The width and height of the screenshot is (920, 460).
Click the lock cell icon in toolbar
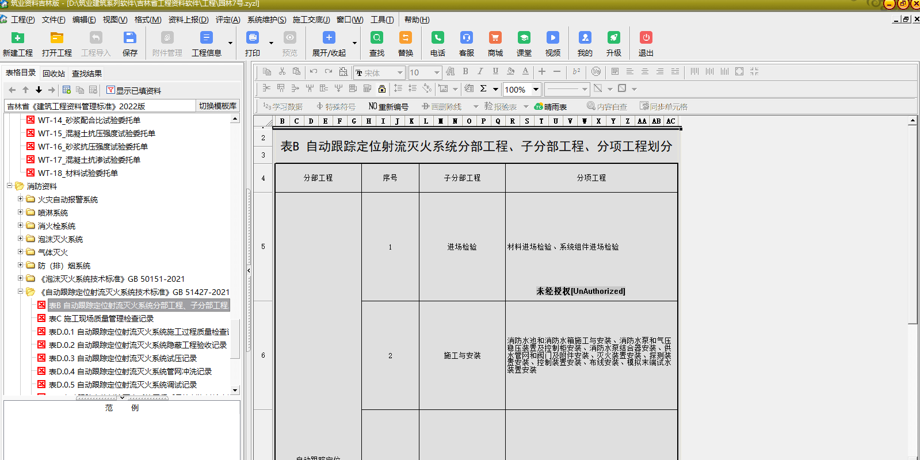point(381,89)
